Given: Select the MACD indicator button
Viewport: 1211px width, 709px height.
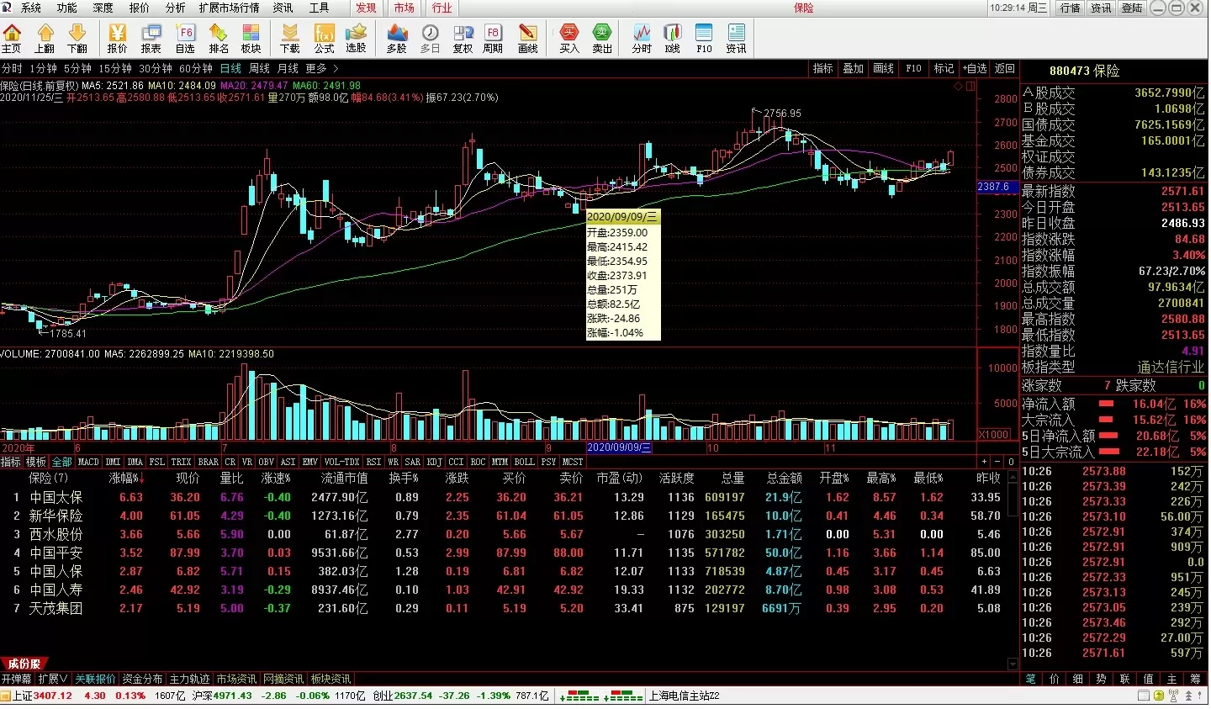Looking at the screenshot, I should click(88, 462).
